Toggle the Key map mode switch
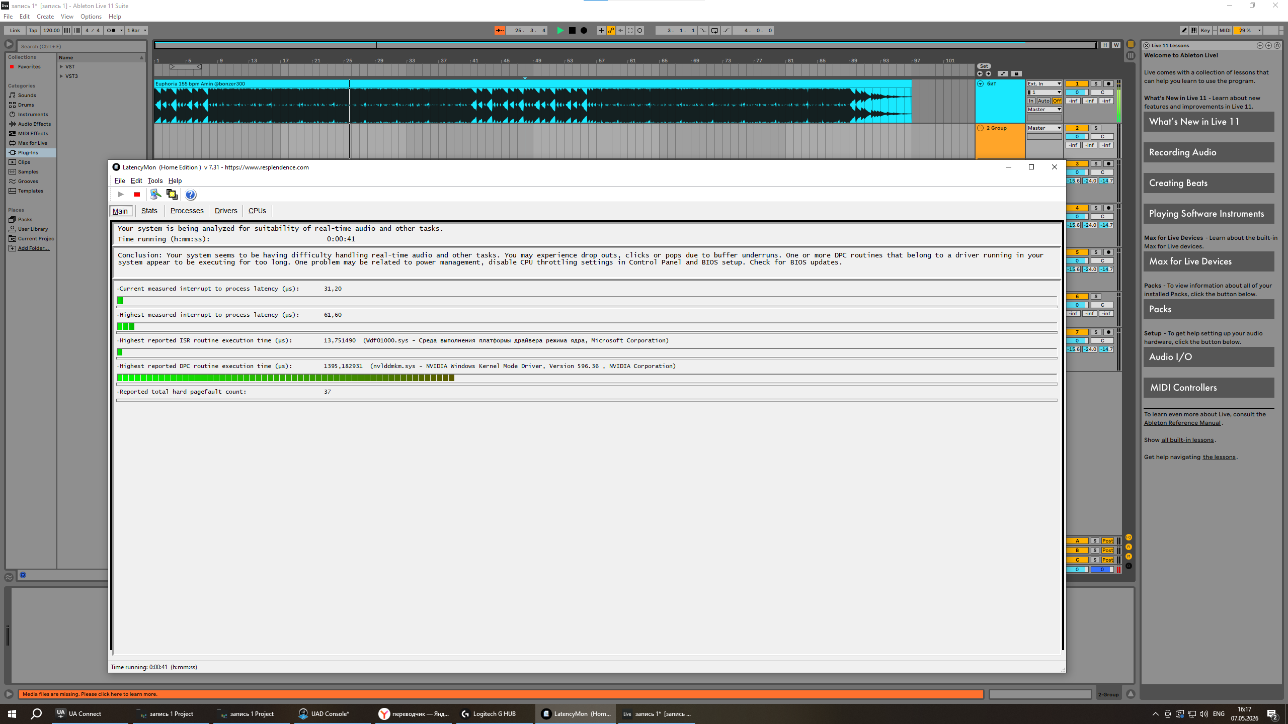The height and width of the screenshot is (724, 1288). point(1205,31)
